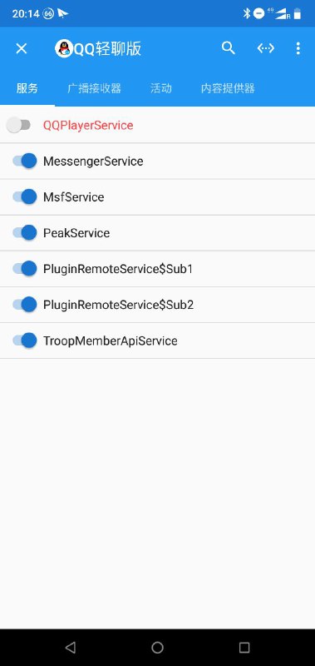Select the 内容提供器 tab

point(228,88)
